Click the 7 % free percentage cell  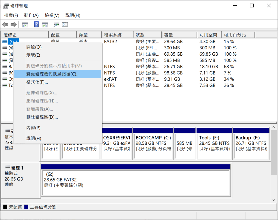[228, 73]
